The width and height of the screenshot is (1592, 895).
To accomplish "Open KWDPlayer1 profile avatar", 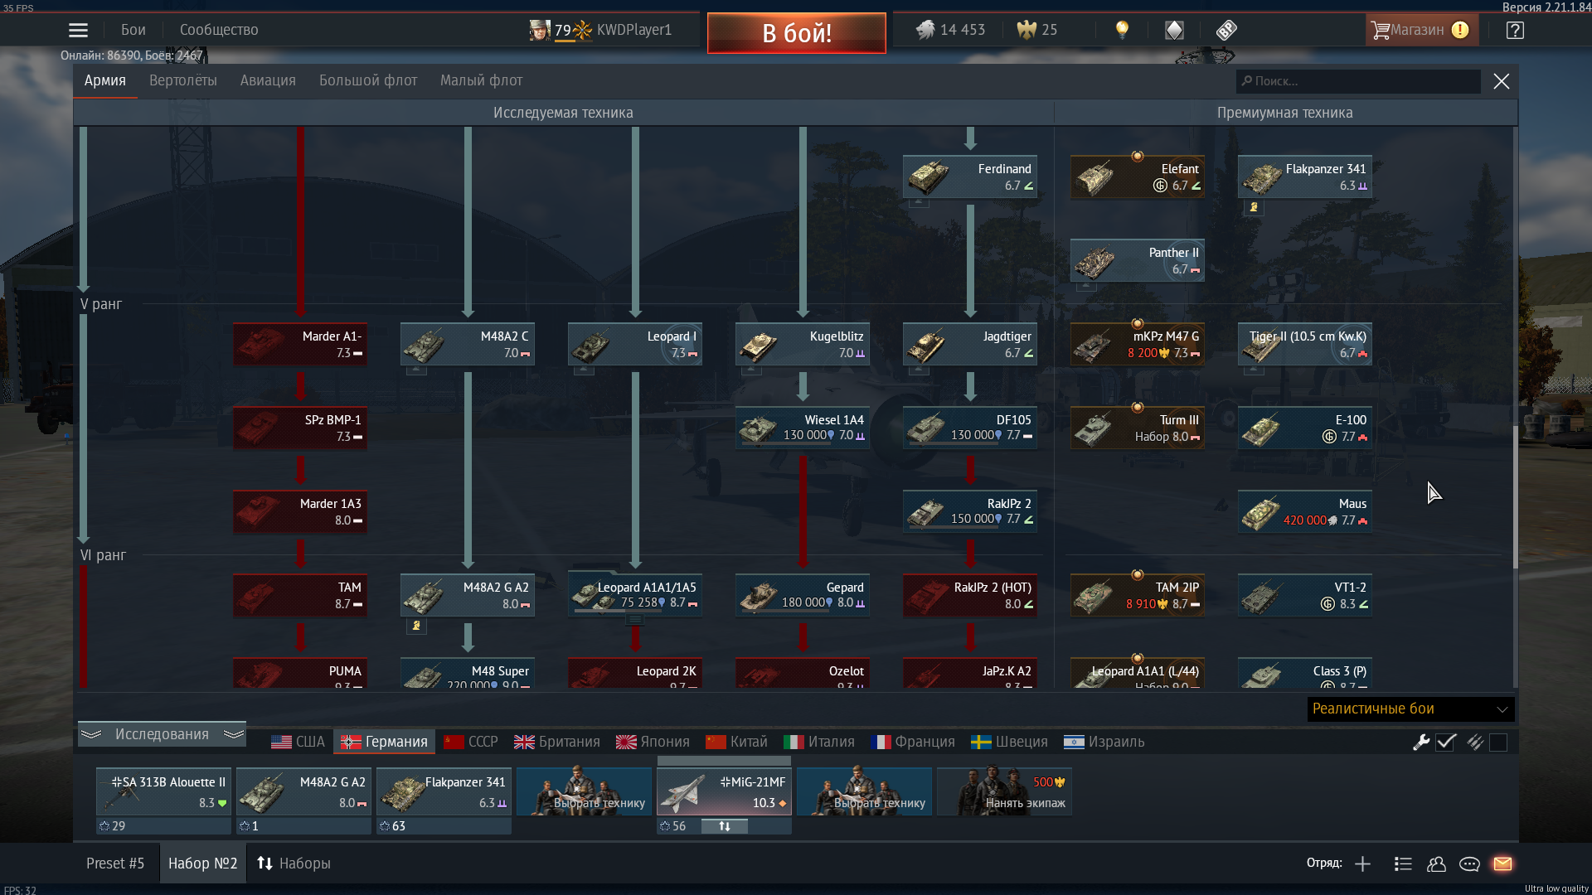I will pyautogui.click(x=540, y=30).
